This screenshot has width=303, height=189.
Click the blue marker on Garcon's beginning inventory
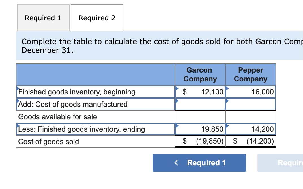tap(176, 88)
